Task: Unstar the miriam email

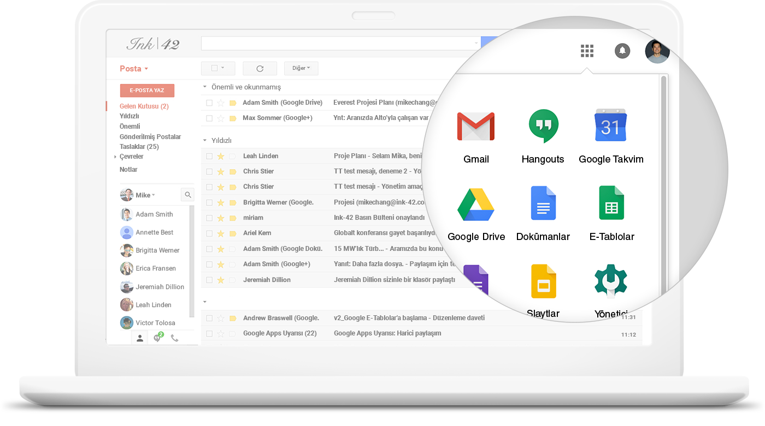Action: click(221, 218)
